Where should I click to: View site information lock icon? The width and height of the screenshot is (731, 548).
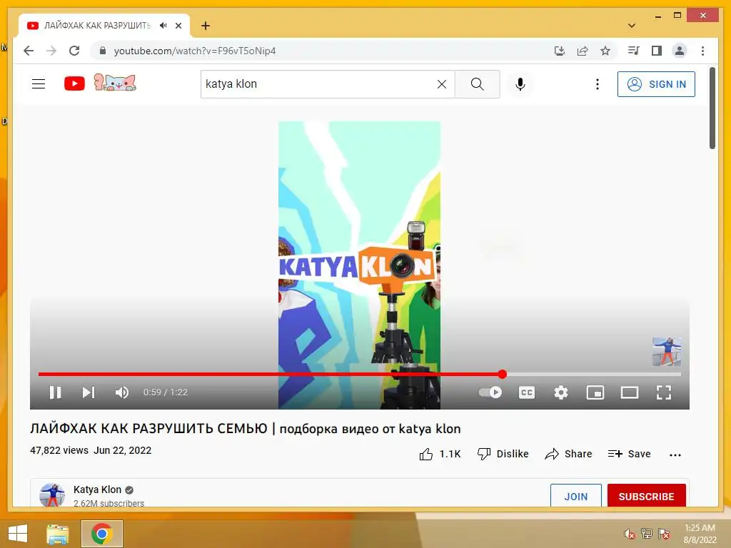point(103,51)
